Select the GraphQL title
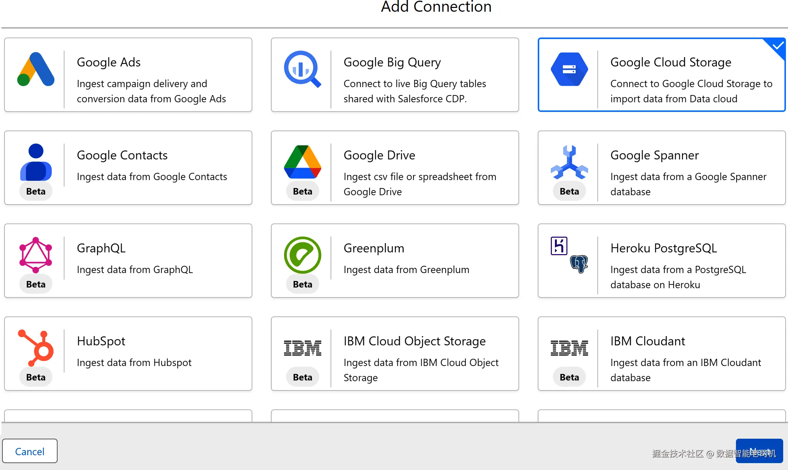The width and height of the screenshot is (788, 470). pos(101,248)
